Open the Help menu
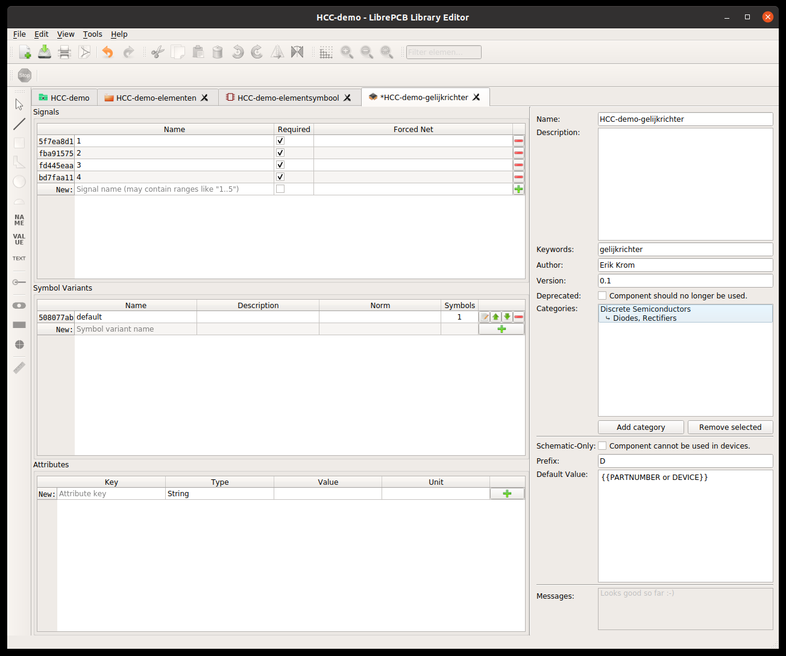 (119, 34)
